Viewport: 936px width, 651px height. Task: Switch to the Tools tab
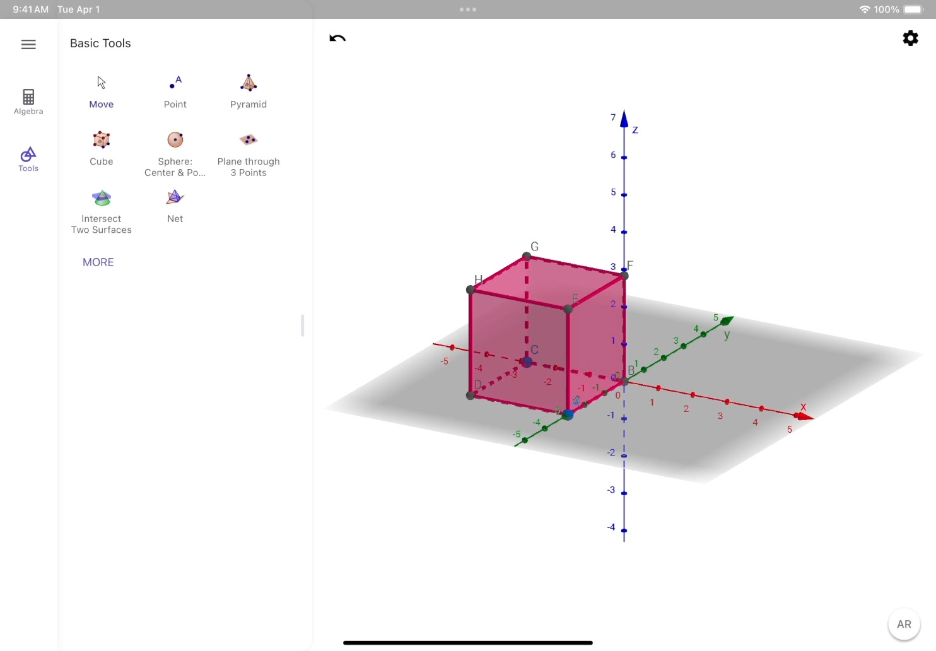click(x=28, y=159)
